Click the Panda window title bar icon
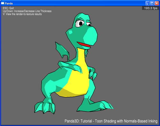160x126 pixels. tap(3, 4)
